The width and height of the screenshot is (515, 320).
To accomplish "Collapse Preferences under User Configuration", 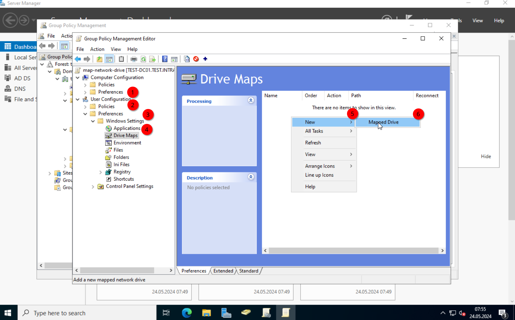I will click(x=85, y=114).
